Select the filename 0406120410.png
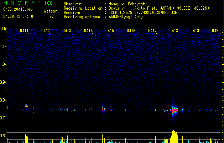Viewport: 224px width, 143px height. (x=18, y=9)
